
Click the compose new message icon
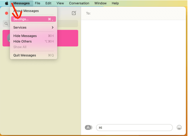pos(74,13)
